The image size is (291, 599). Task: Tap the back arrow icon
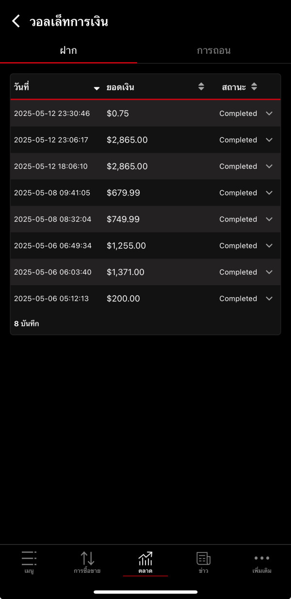tap(16, 21)
